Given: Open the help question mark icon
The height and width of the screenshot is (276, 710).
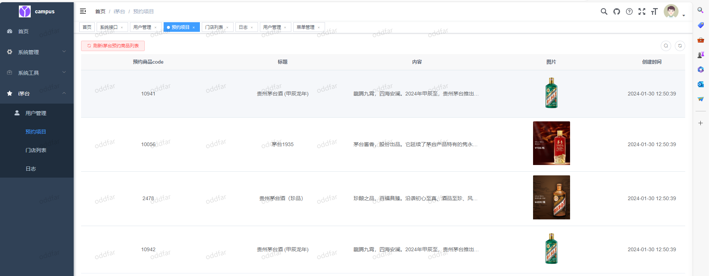Looking at the screenshot, I should [x=629, y=11].
